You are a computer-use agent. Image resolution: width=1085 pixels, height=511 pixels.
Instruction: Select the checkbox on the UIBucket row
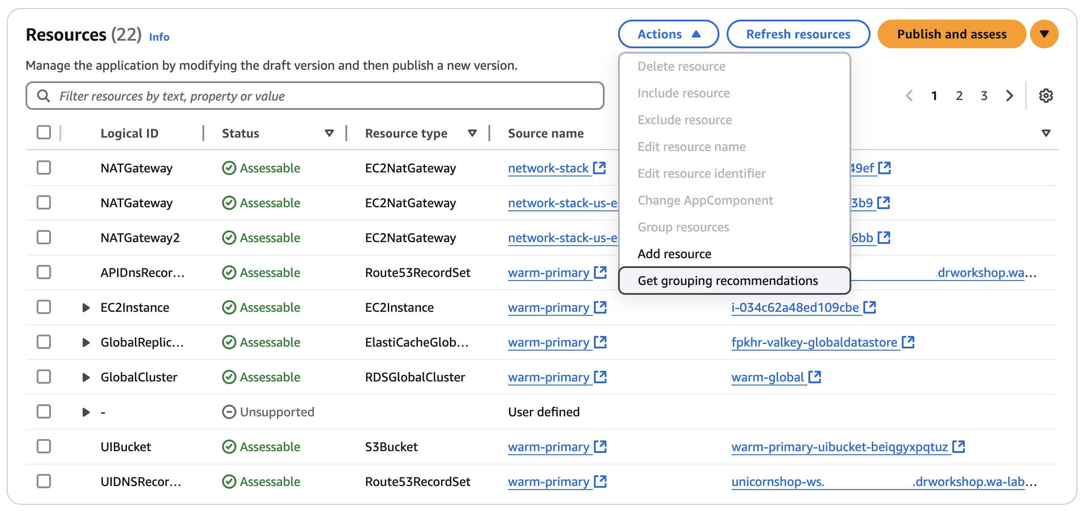[43, 446]
